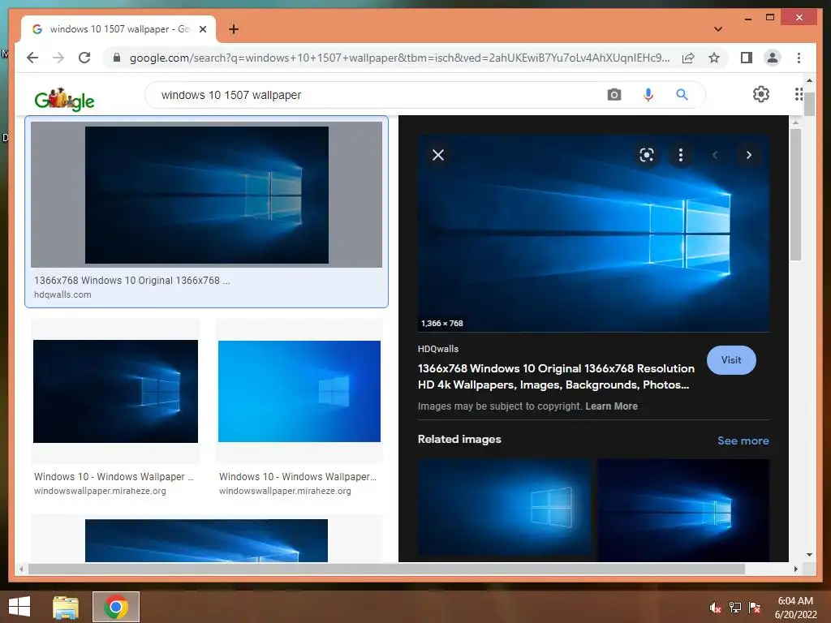This screenshot has width=831, height=623.
Task: Go back to the previous page
Action: [32, 58]
